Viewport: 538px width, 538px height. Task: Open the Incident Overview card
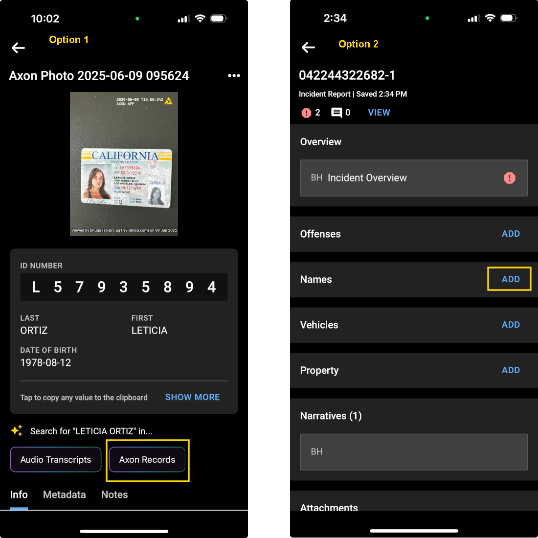[414, 178]
